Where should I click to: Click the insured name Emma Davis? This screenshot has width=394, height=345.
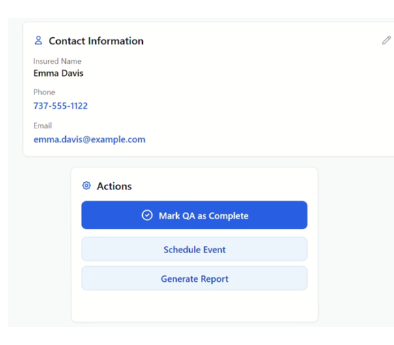point(58,73)
